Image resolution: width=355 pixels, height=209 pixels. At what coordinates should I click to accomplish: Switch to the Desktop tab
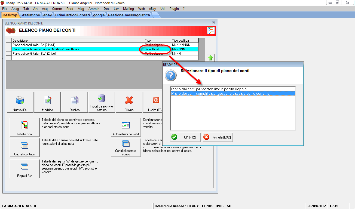[x=10, y=15]
